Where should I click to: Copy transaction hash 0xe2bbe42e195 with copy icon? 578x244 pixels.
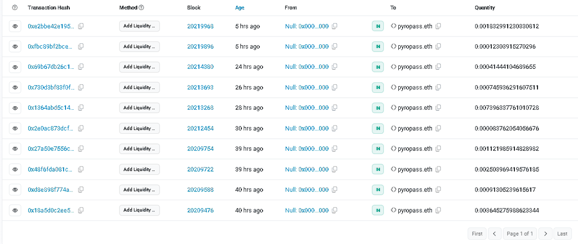[x=81, y=26]
